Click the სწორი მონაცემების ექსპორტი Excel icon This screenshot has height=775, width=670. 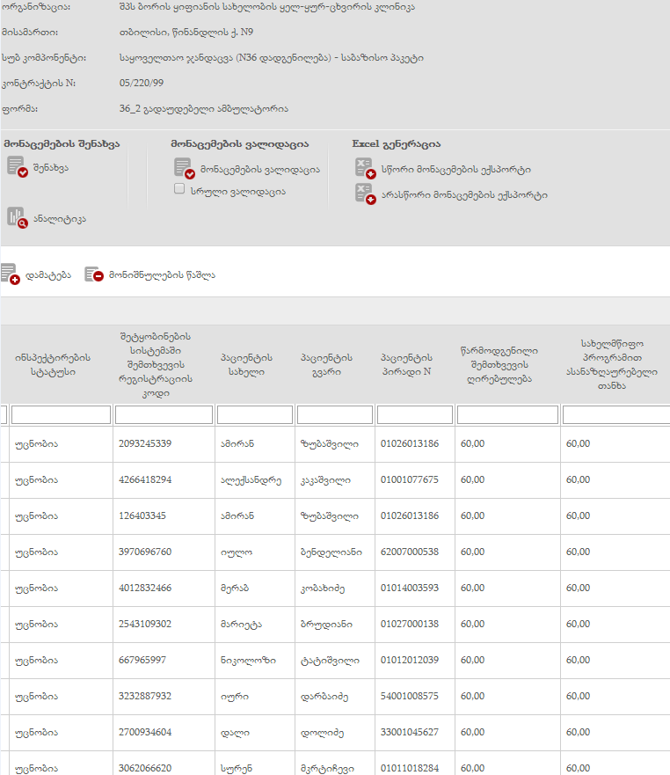(x=365, y=168)
